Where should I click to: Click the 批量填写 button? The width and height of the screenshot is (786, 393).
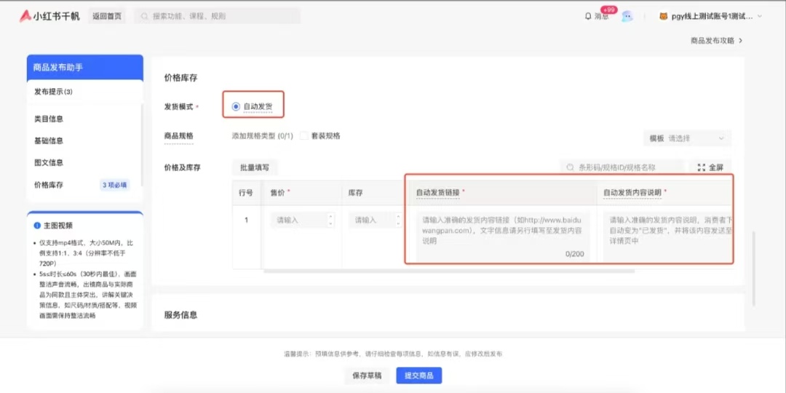pos(255,168)
